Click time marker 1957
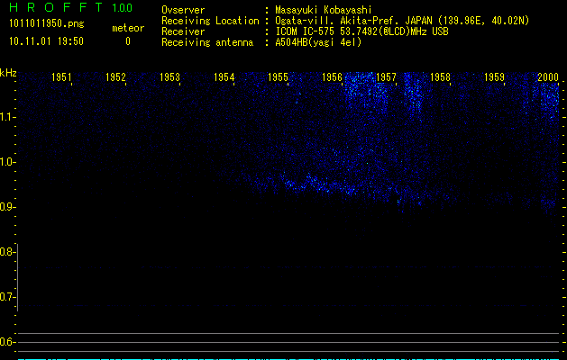This screenshot has width=567, height=360. pyautogui.click(x=386, y=76)
